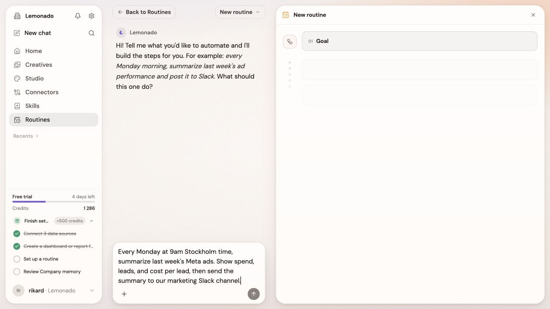
Task: Open the Creatives section
Action: (x=54, y=65)
